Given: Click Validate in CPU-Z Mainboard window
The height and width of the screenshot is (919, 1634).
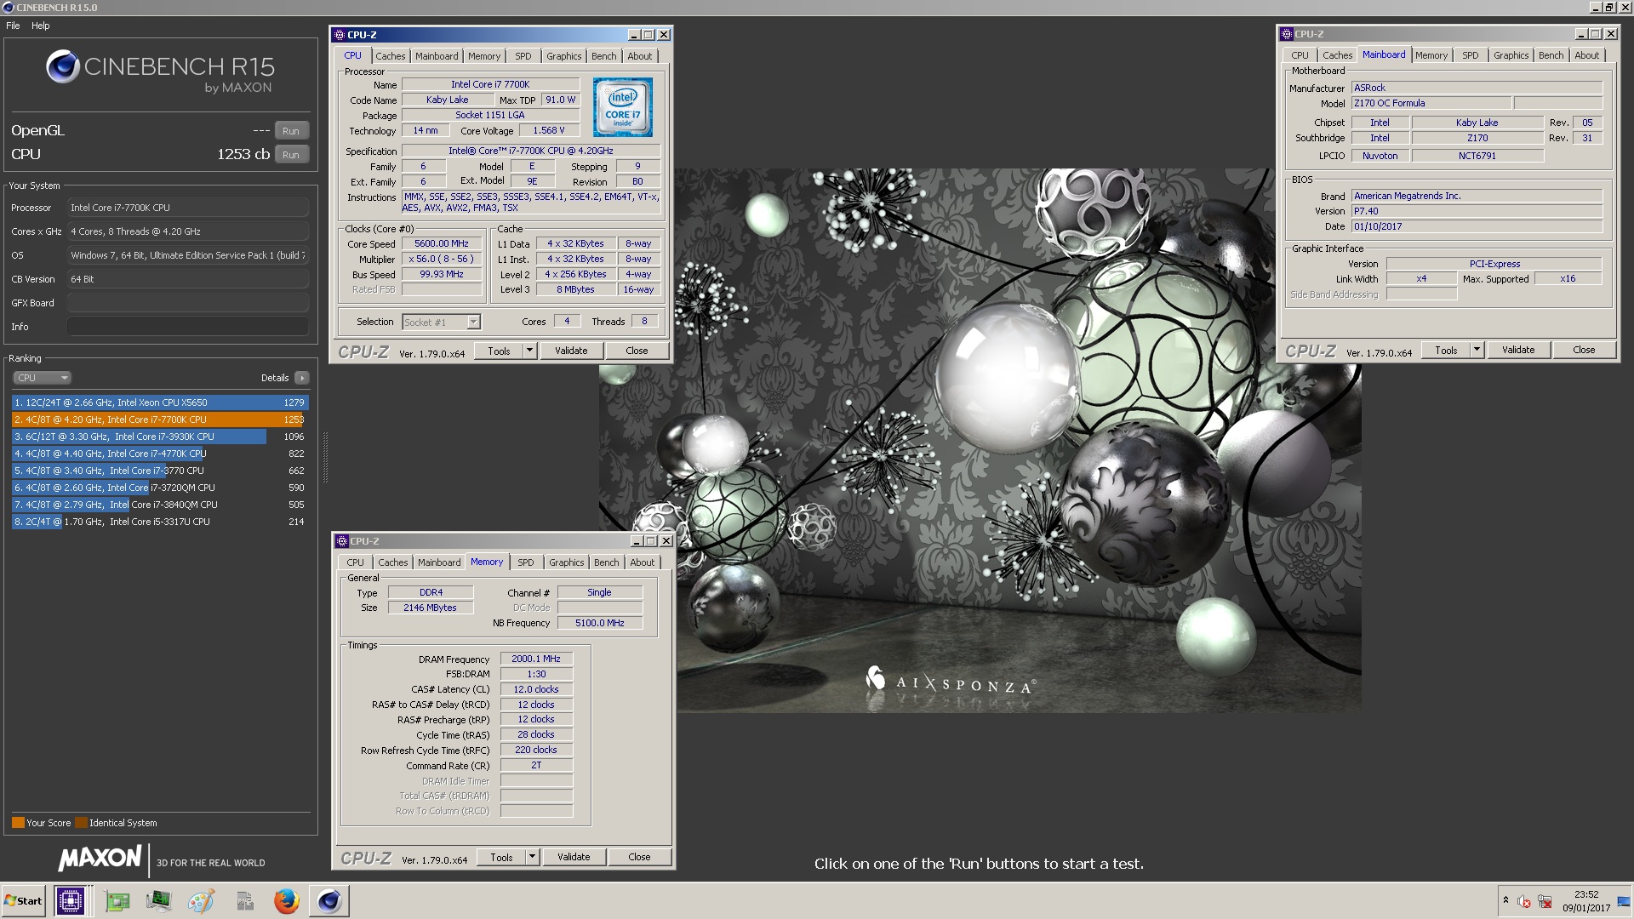Looking at the screenshot, I should pyautogui.click(x=1518, y=350).
